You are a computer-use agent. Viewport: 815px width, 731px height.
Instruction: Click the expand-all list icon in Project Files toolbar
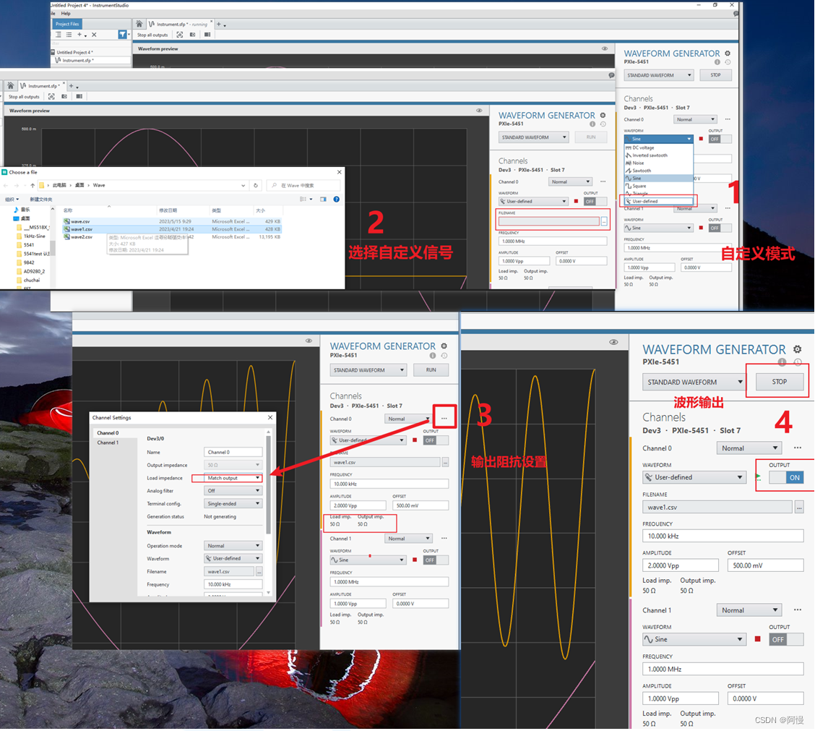click(59, 34)
